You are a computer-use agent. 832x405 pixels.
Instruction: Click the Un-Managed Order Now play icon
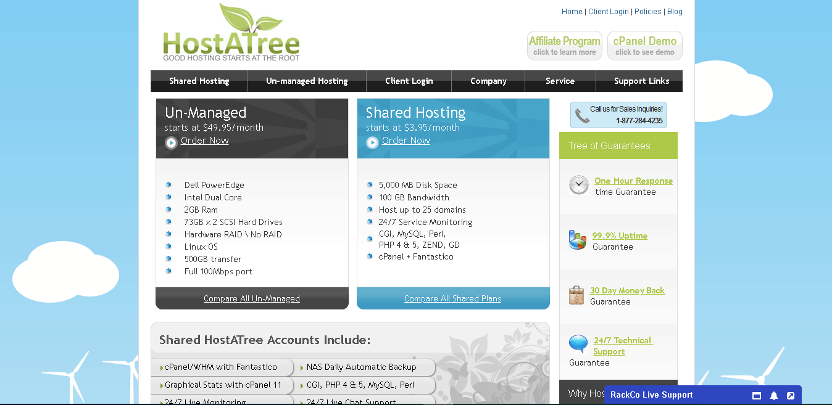pos(171,143)
